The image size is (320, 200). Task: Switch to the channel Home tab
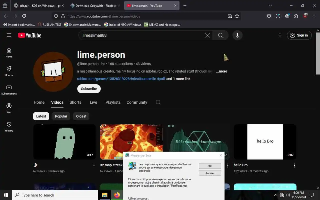[39, 102]
